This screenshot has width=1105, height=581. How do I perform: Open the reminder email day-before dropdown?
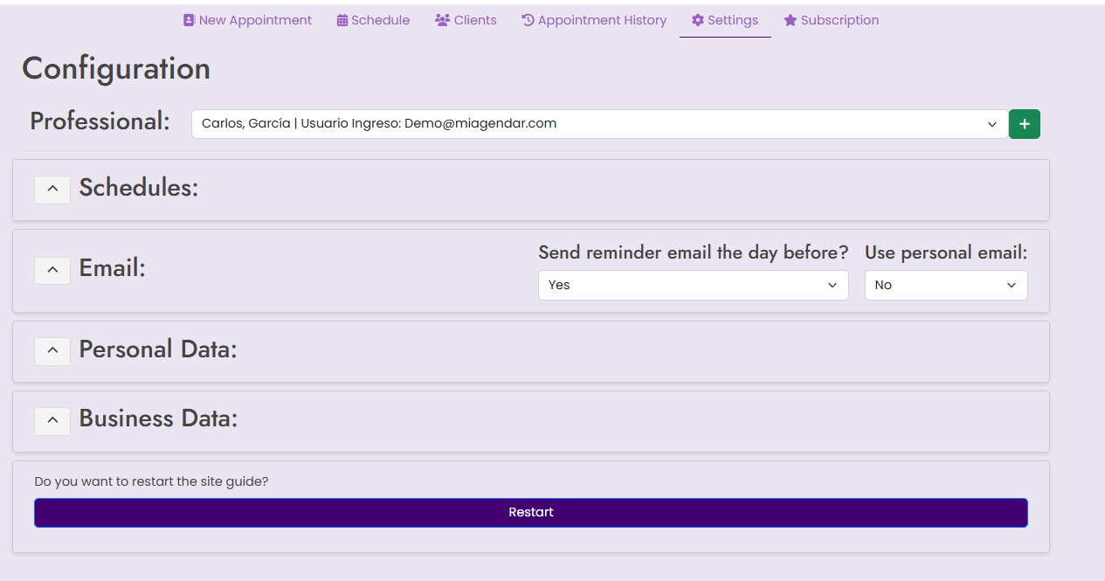click(x=694, y=285)
